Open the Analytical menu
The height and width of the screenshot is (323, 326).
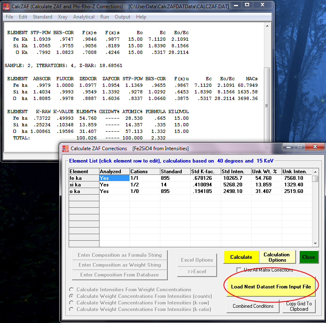(84, 17)
